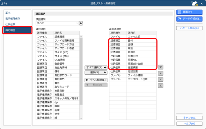Screen dimensions: 206x129
Task: Switch to the 仕訳伝票 tab
Action: (10, 25)
